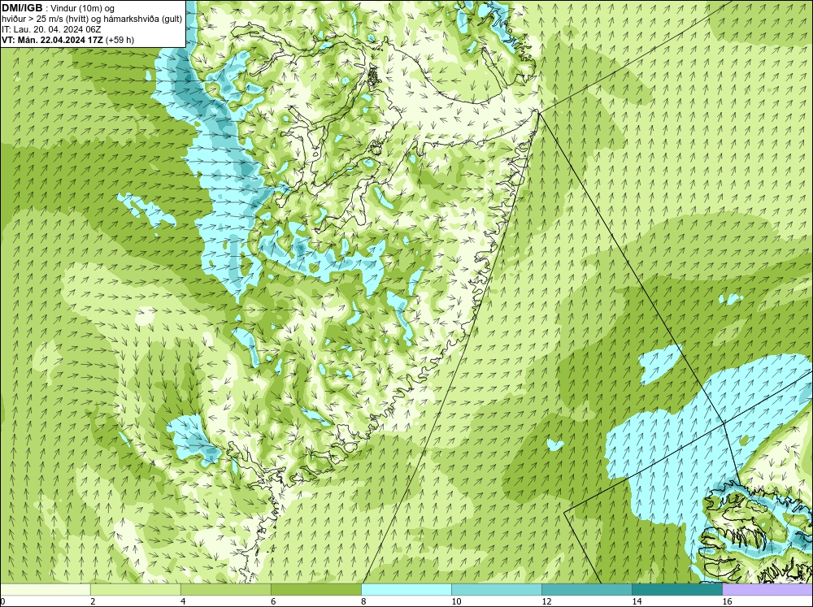The width and height of the screenshot is (813, 607).
Task: Click the scale label 16
Action: tap(727, 601)
